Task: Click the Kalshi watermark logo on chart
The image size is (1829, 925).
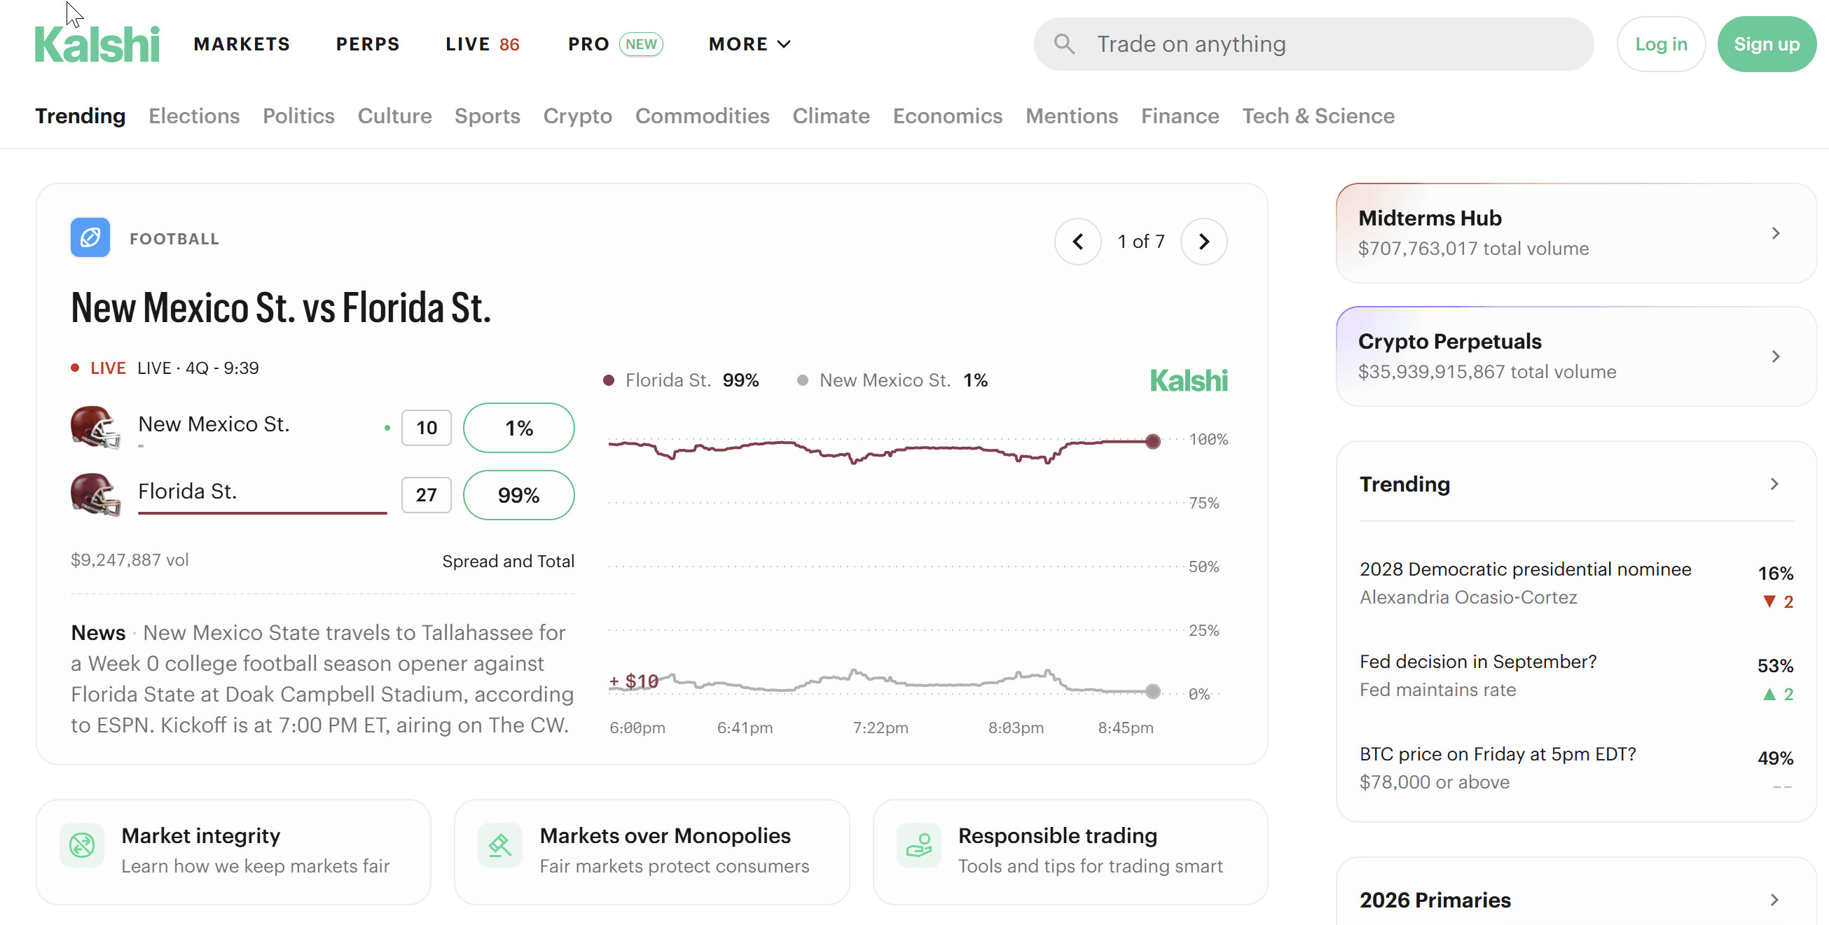Action: point(1189,380)
